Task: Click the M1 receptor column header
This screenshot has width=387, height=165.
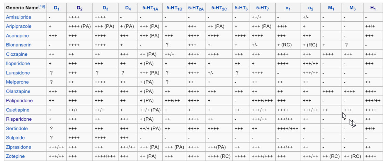Action: (x=331, y=8)
